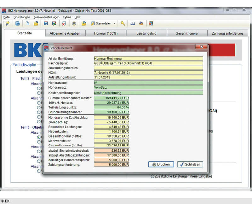Click the Zahlungsanforderung value in the dialog
Image resolution: width=252 pixels, height=204 pixels.
click(112, 165)
